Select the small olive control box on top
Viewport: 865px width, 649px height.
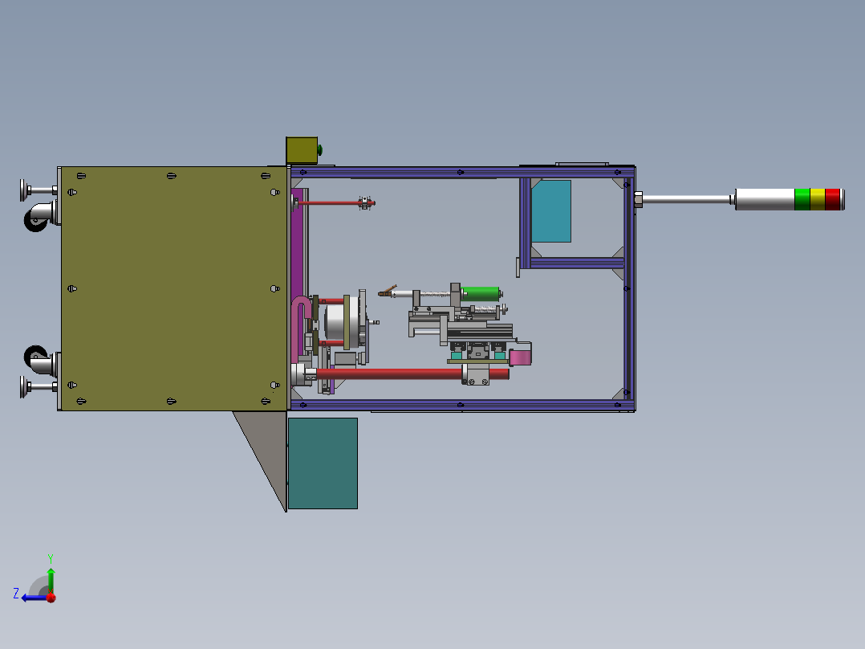coord(302,150)
